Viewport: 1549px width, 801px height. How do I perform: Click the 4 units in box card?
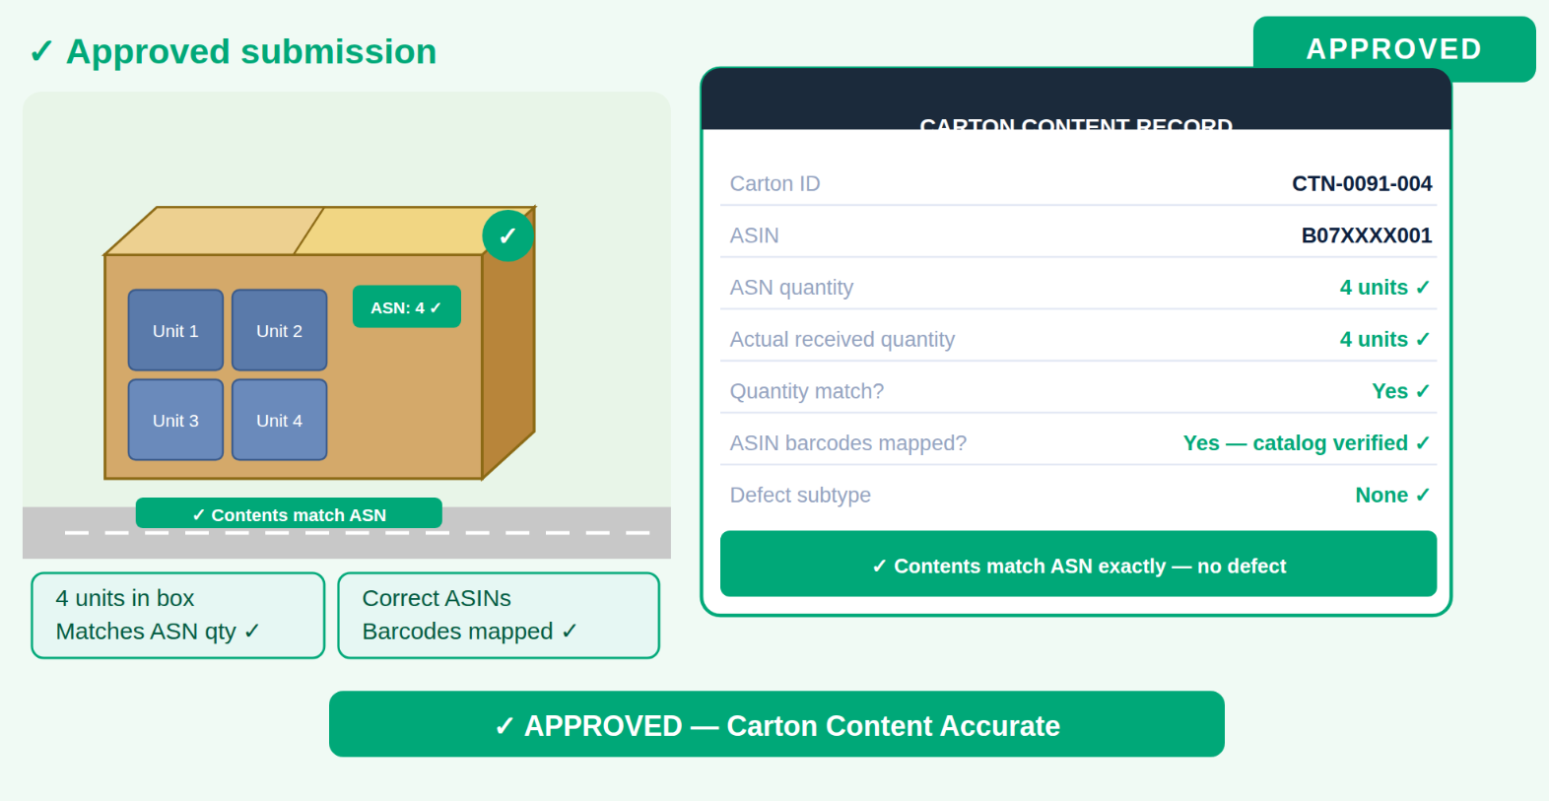(x=177, y=615)
